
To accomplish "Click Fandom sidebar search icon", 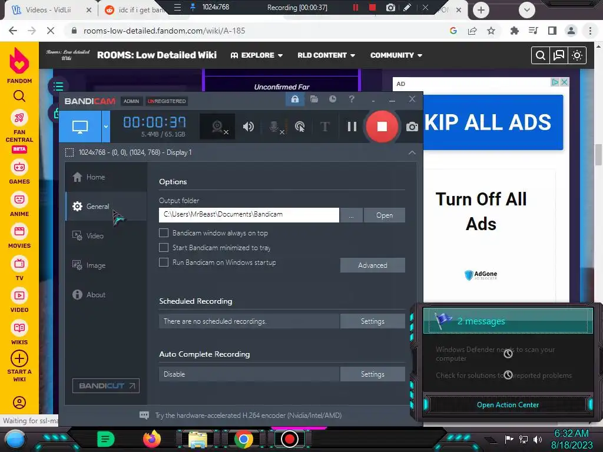I will pos(19,96).
